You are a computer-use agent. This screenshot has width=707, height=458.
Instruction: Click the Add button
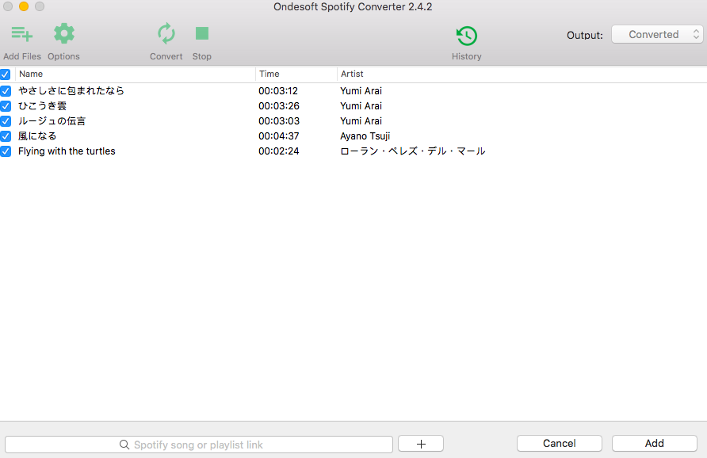pyautogui.click(x=654, y=443)
